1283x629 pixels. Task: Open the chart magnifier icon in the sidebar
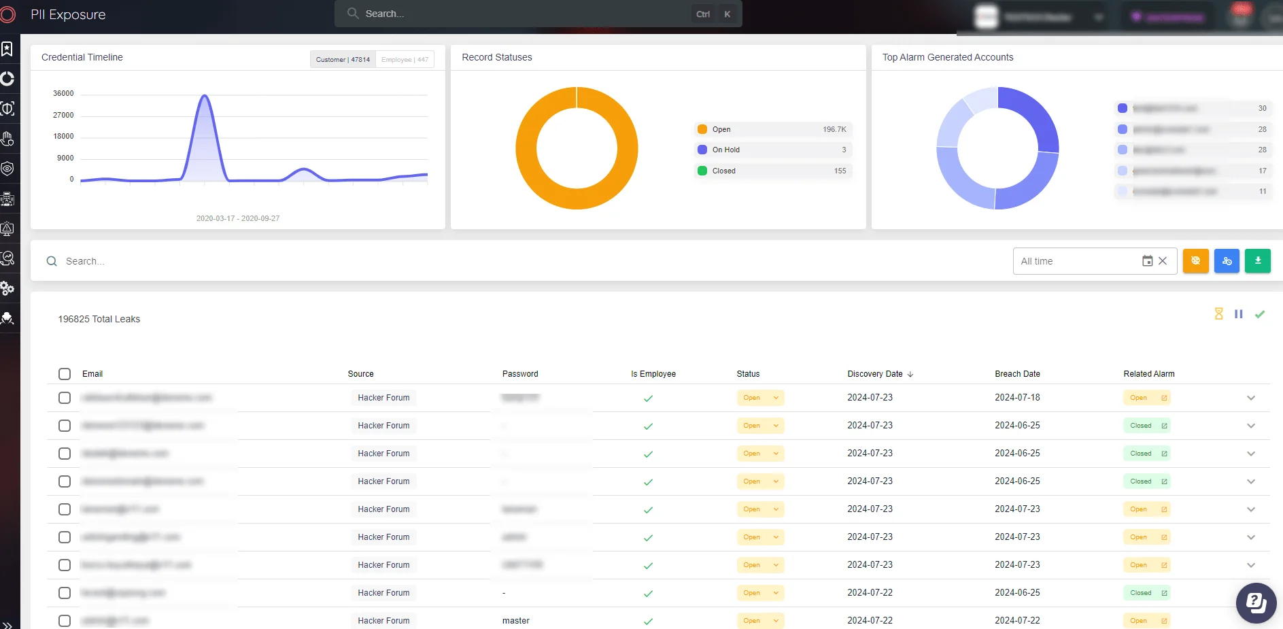7,258
